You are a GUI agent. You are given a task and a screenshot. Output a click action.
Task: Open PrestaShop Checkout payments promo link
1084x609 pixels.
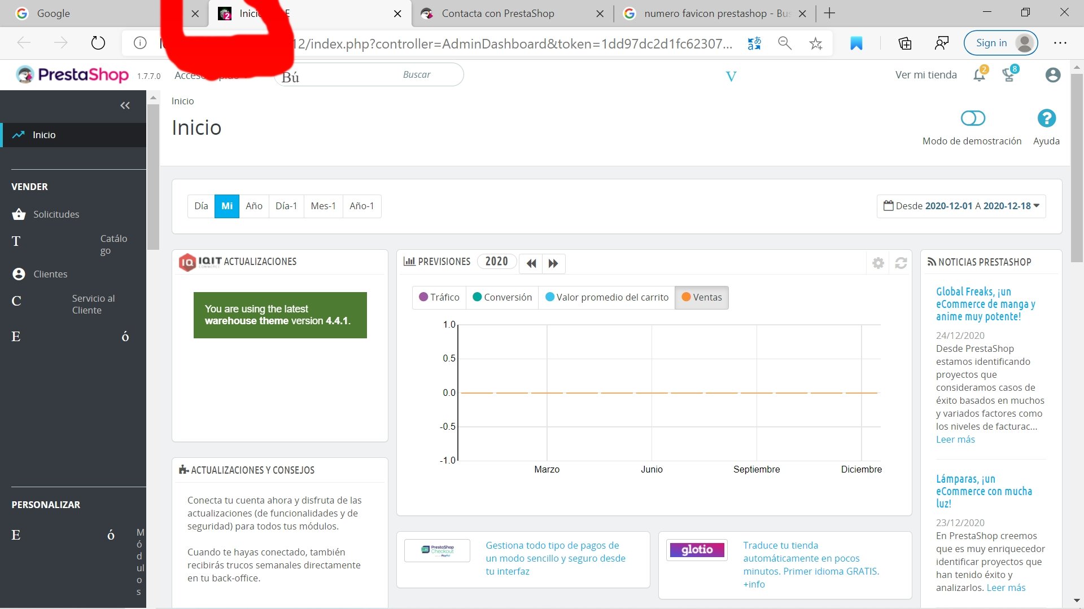[x=556, y=558]
